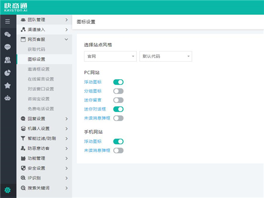264x198 pixels.
Task: Click the 手机网站 section heading
Action: (x=93, y=132)
